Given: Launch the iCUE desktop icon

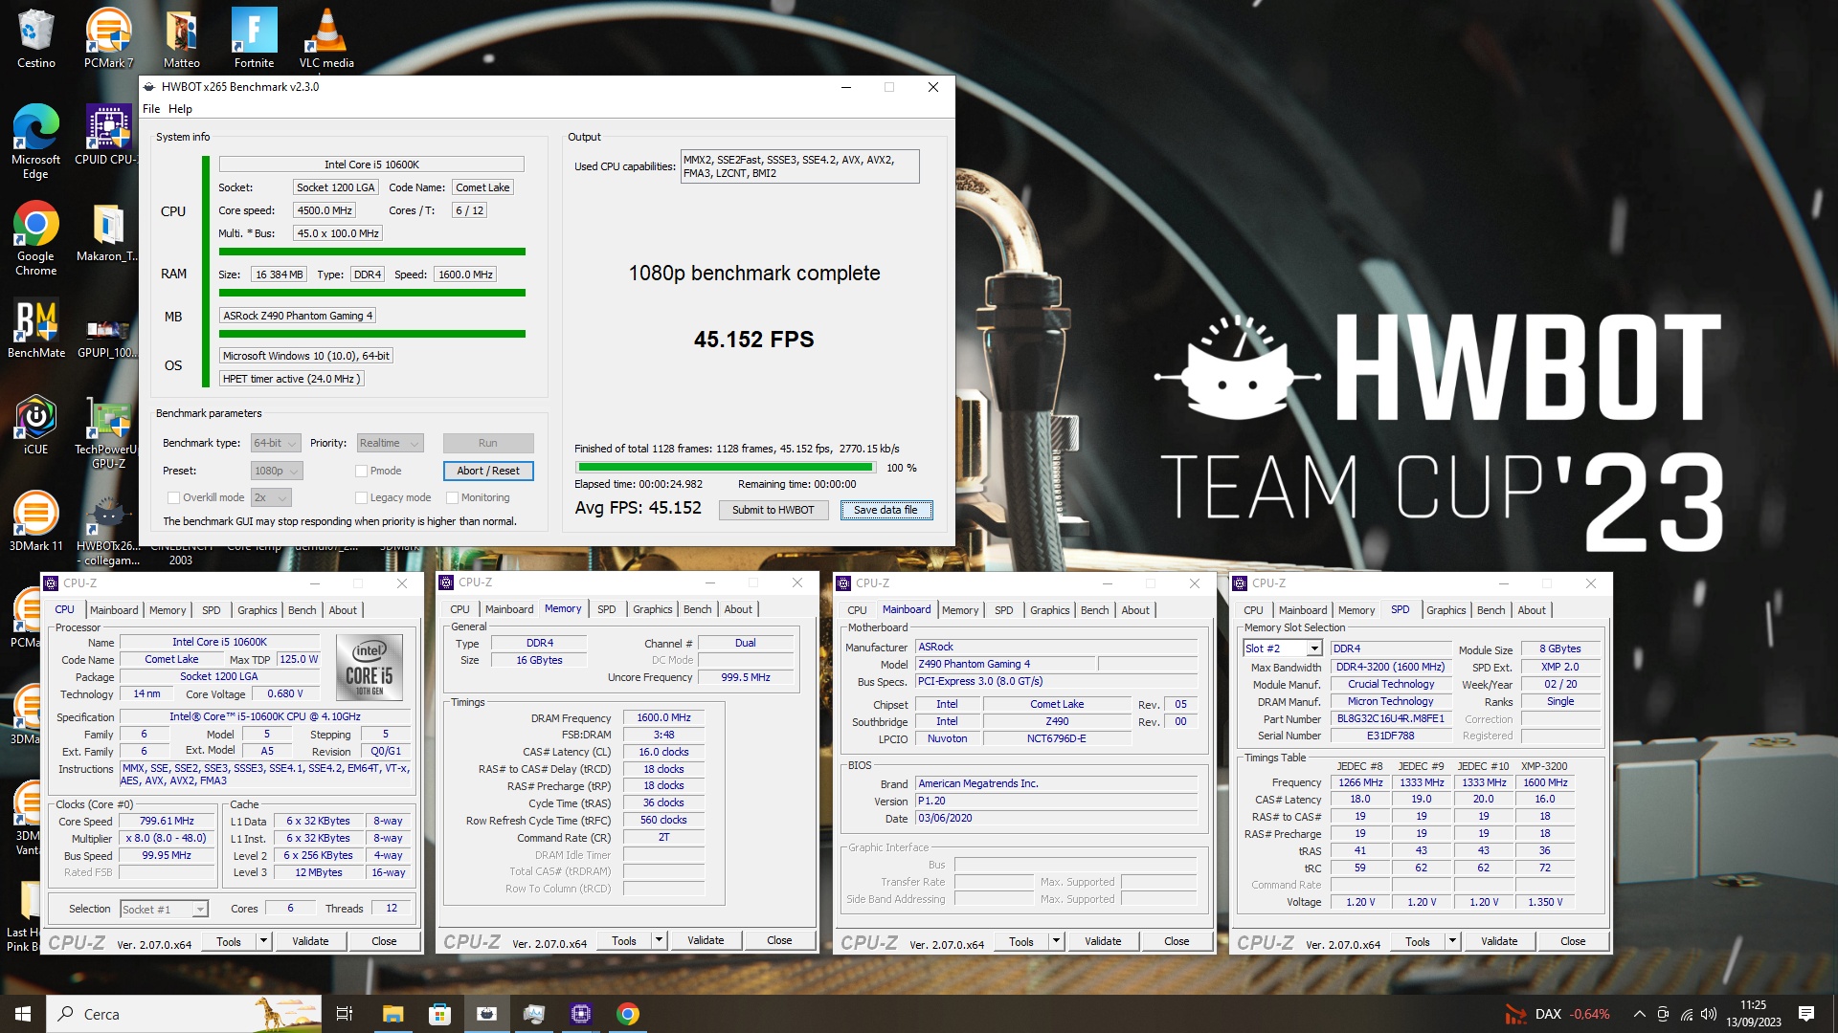Looking at the screenshot, I should 35,425.
